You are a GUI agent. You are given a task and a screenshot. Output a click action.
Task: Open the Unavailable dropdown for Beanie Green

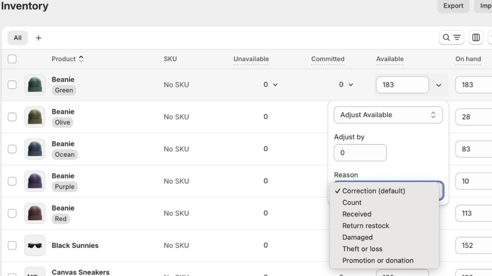[x=275, y=84]
